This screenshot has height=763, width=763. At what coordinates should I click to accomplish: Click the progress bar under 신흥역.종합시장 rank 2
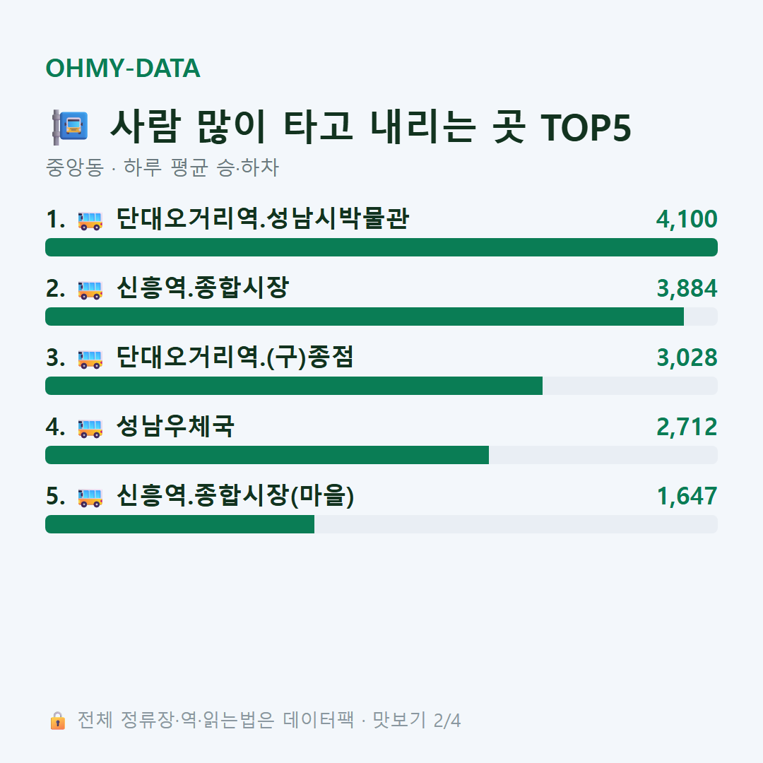coord(381,317)
